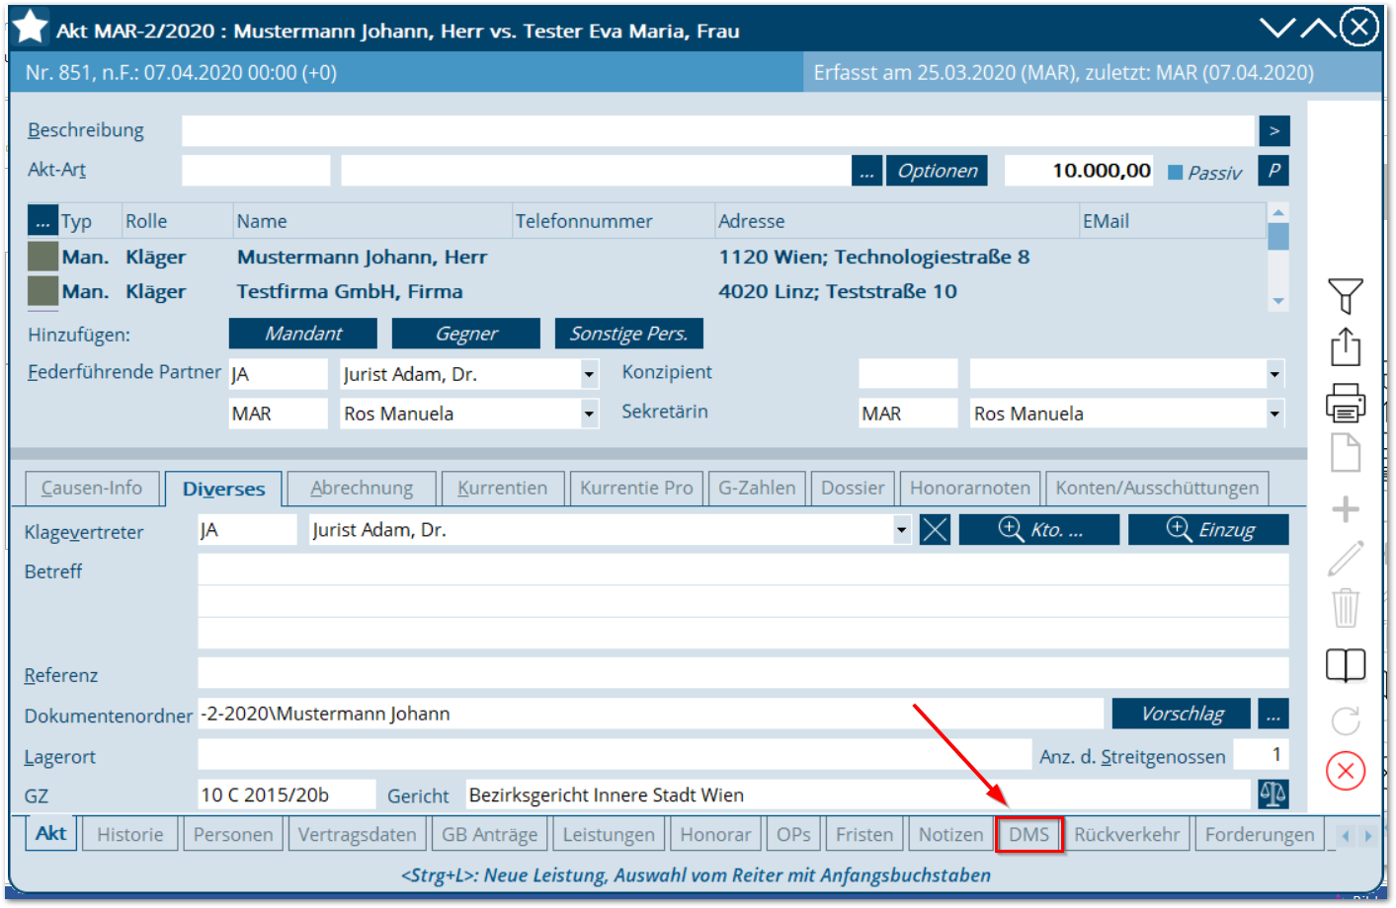This screenshot has width=1396, height=908.
Task: Click the '...' button beside Vorschlag
Action: pos(1273,713)
